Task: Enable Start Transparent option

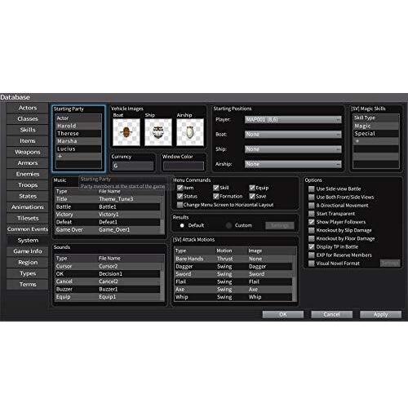Action: coord(312,214)
